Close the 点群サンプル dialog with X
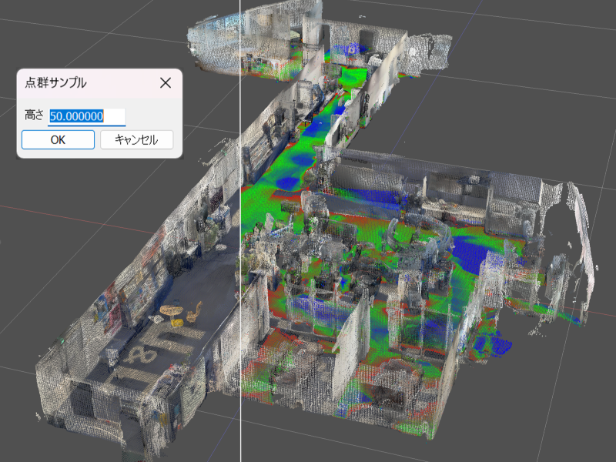Viewport: 616px width, 462px height. pyautogui.click(x=165, y=83)
